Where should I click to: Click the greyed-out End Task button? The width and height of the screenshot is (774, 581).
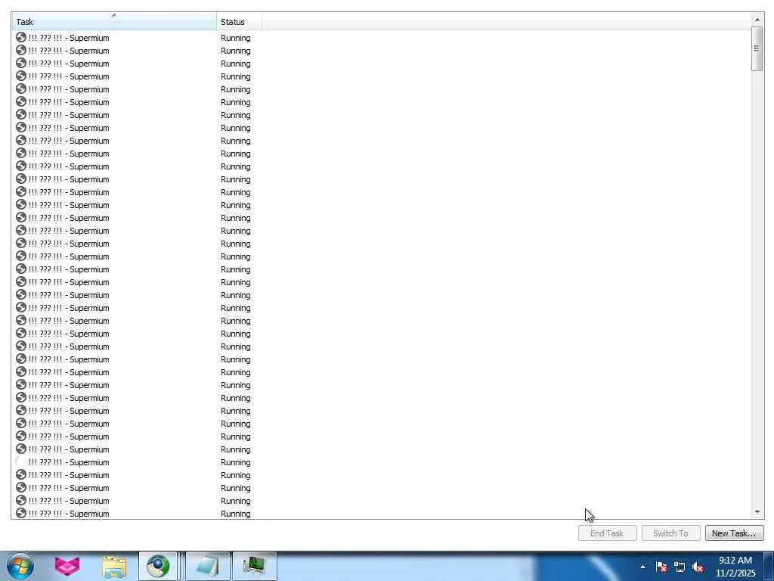607,533
